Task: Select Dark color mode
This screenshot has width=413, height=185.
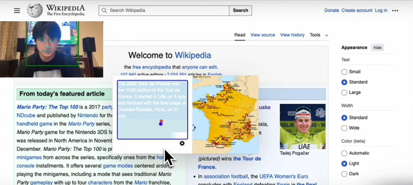Action: click(x=344, y=174)
